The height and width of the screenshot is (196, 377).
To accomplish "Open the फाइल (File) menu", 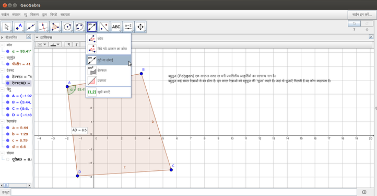I will point(5,15).
